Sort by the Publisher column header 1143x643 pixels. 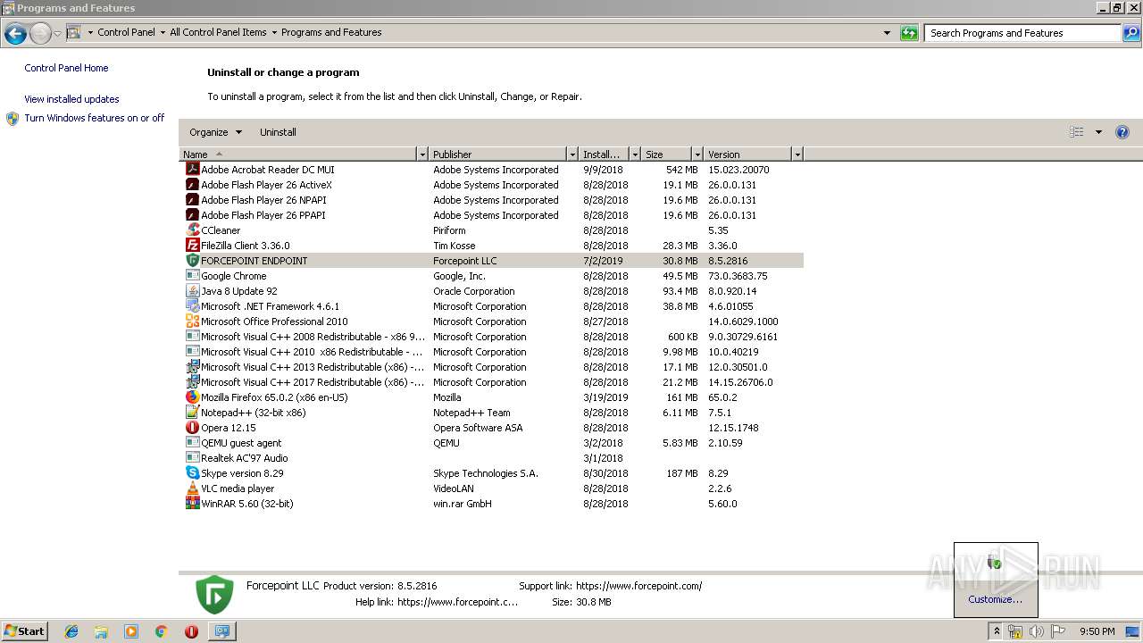498,154
